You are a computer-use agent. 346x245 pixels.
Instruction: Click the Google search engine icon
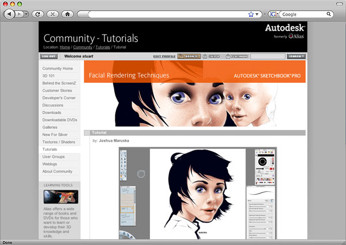click(273, 13)
